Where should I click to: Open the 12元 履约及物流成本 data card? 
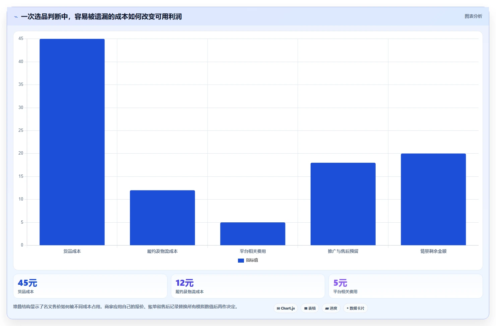(x=248, y=286)
